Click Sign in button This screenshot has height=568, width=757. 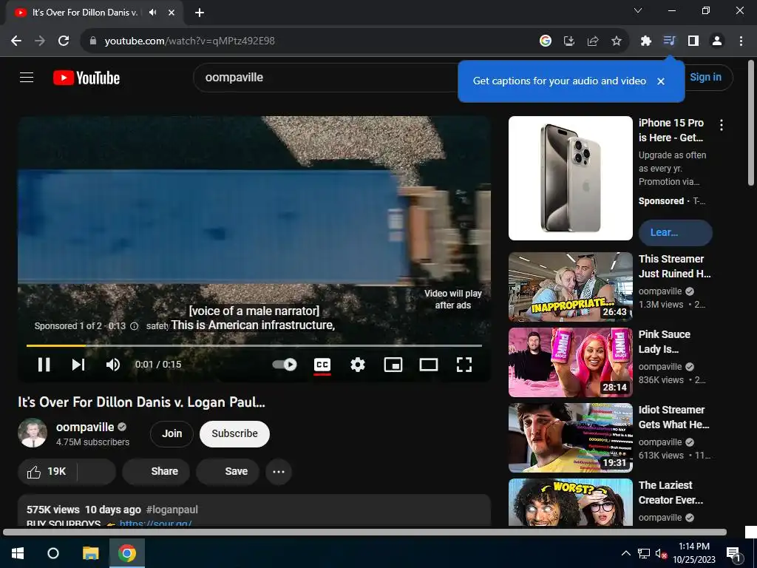coord(705,77)
